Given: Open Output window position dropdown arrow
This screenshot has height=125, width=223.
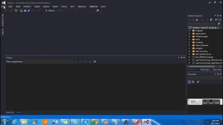Looking at the screenshot, I should 178,58.
